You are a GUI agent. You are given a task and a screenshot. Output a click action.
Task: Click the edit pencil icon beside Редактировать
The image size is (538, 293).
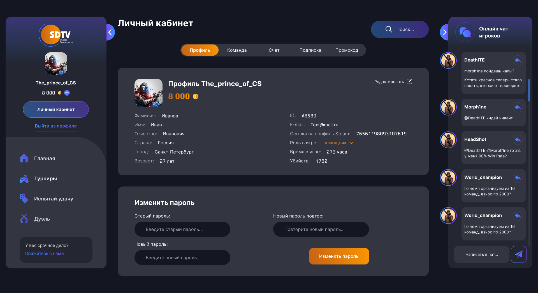coord(409,81)
